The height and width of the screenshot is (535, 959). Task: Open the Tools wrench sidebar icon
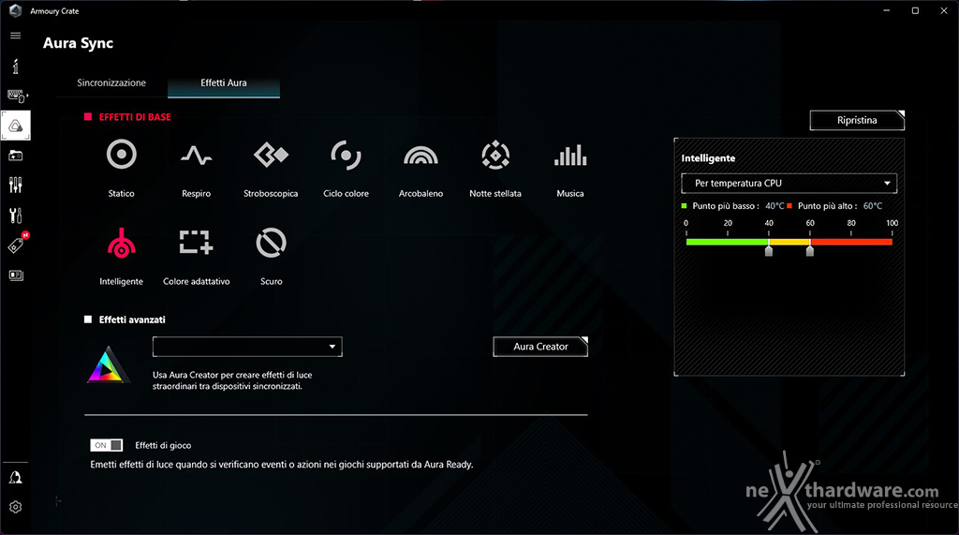pos(15,215)
